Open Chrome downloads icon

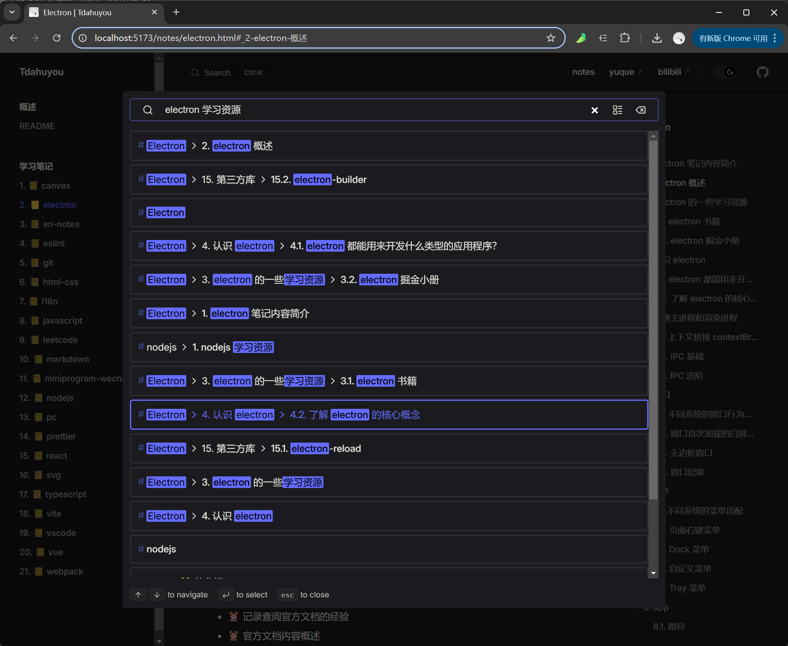(657, 38)
